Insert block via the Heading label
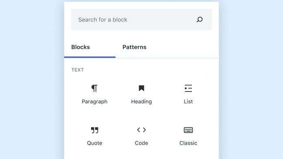This screenshot has width=283, height=159. pos(141,102)
